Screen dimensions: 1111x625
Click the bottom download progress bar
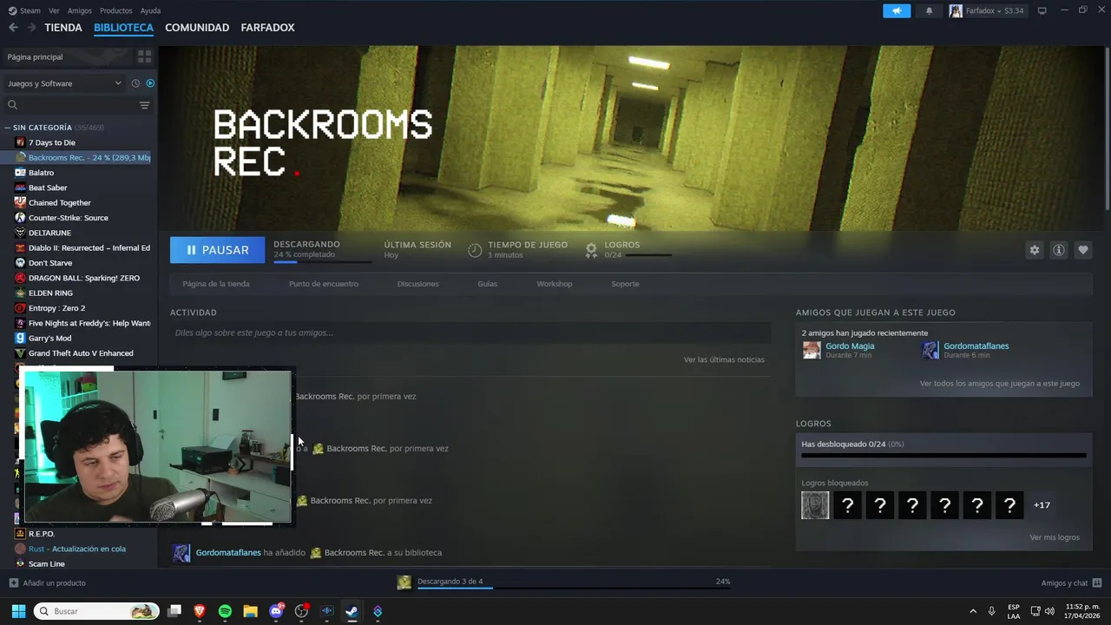pyautogui.click(x=574, y=588)
